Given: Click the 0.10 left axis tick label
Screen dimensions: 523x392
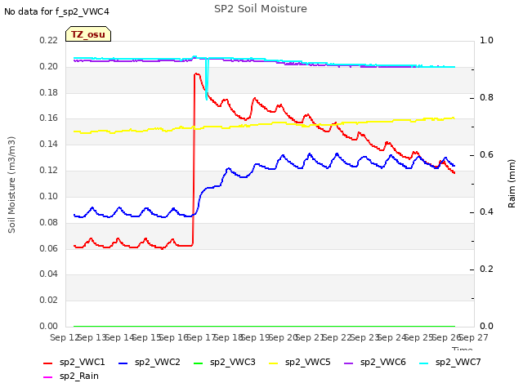Looking at the screenshot, I should pos(48,196).
